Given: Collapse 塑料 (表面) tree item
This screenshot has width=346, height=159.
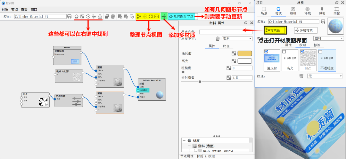Looking at the screenshot, I should click(x=189, y=146).
